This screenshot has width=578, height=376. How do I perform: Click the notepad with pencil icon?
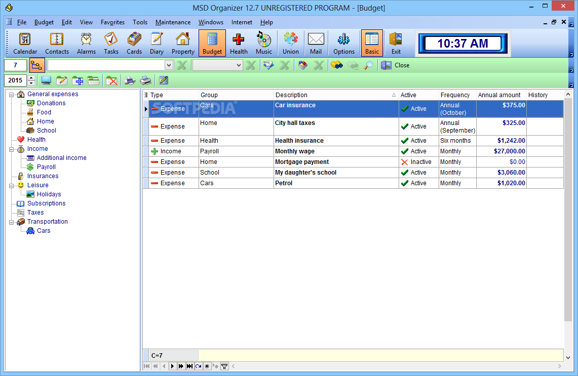(164, 80)
